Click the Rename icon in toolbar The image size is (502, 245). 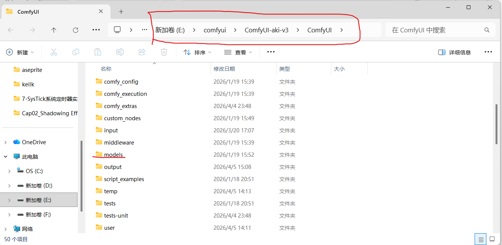(x=120, y=52)
